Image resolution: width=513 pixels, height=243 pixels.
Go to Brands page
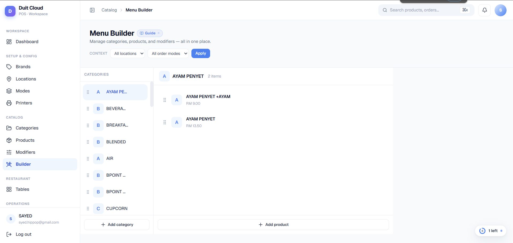(x=40, y=67)
